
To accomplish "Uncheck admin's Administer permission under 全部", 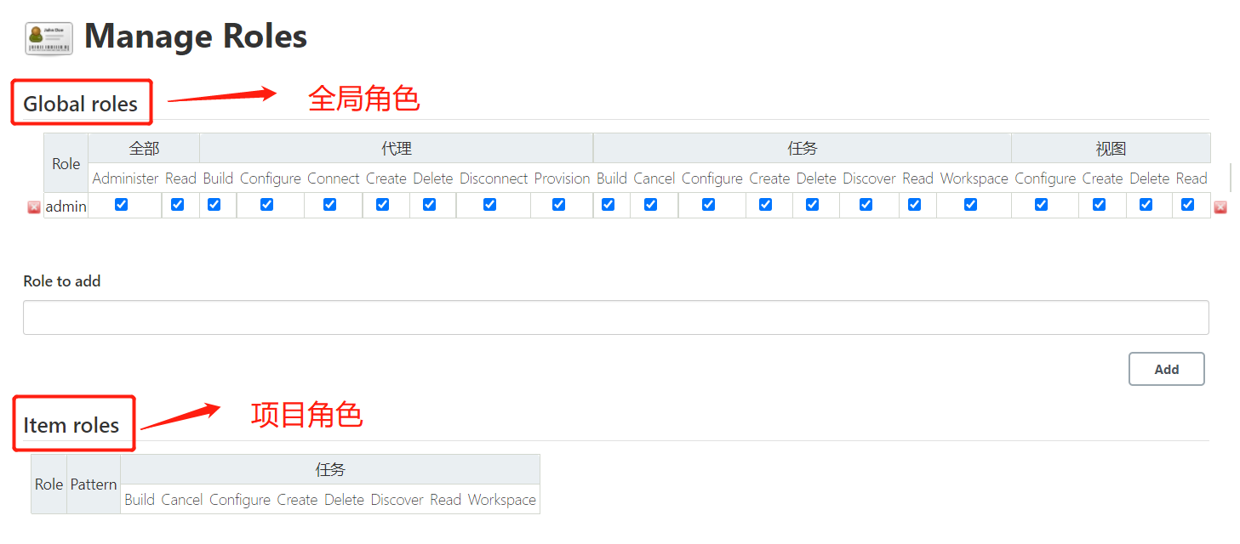I will pyautogui.click(x=121, y=204).
